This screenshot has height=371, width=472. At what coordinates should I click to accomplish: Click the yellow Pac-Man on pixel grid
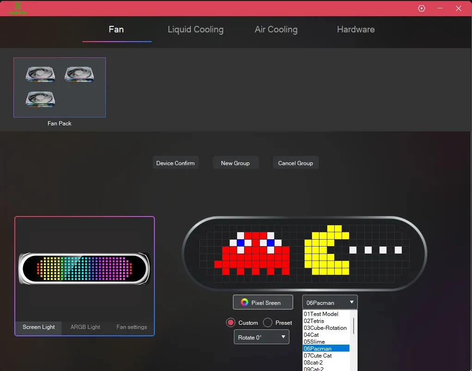pos(327,250)
